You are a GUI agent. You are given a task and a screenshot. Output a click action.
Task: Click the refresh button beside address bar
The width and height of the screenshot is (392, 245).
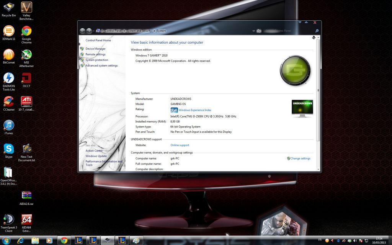click(259, 31)
